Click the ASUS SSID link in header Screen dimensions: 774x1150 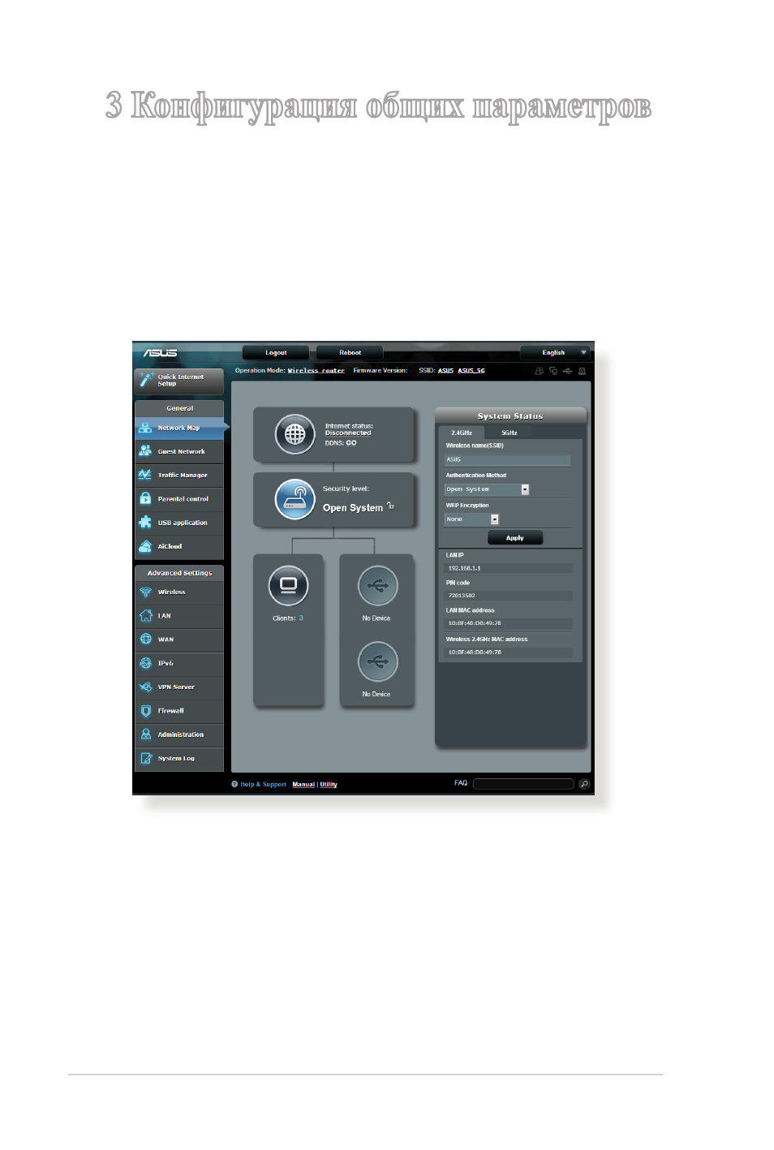click(x=445, y=371)
